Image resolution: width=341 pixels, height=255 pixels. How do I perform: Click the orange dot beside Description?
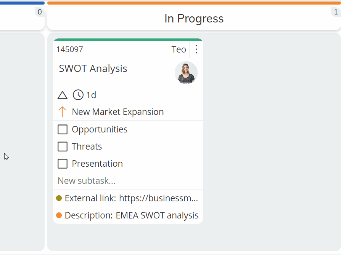pyautogui.click(x=59, y=215)
